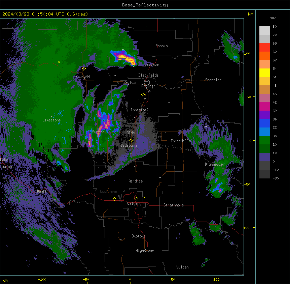Click the yellow V marker northeast of Calgary
The image size is (290, 284).
[144, 197]
